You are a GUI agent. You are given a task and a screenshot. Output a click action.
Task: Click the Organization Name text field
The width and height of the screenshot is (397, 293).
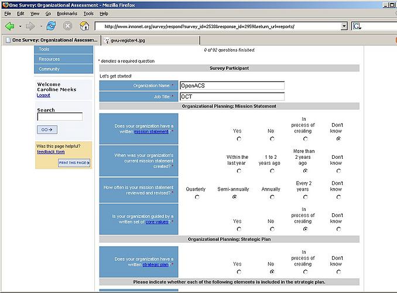[x=231, y=86]
